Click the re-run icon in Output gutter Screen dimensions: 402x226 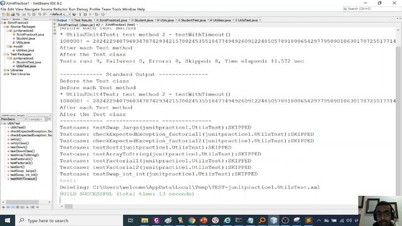click(x=55, y=24)
